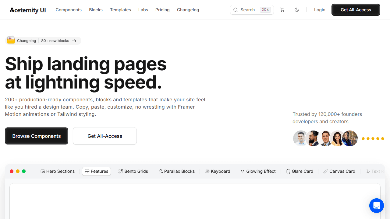Screen dimensions: 390x219
Task: Click the Browse Components button
Action: click(x=37, y=136)
